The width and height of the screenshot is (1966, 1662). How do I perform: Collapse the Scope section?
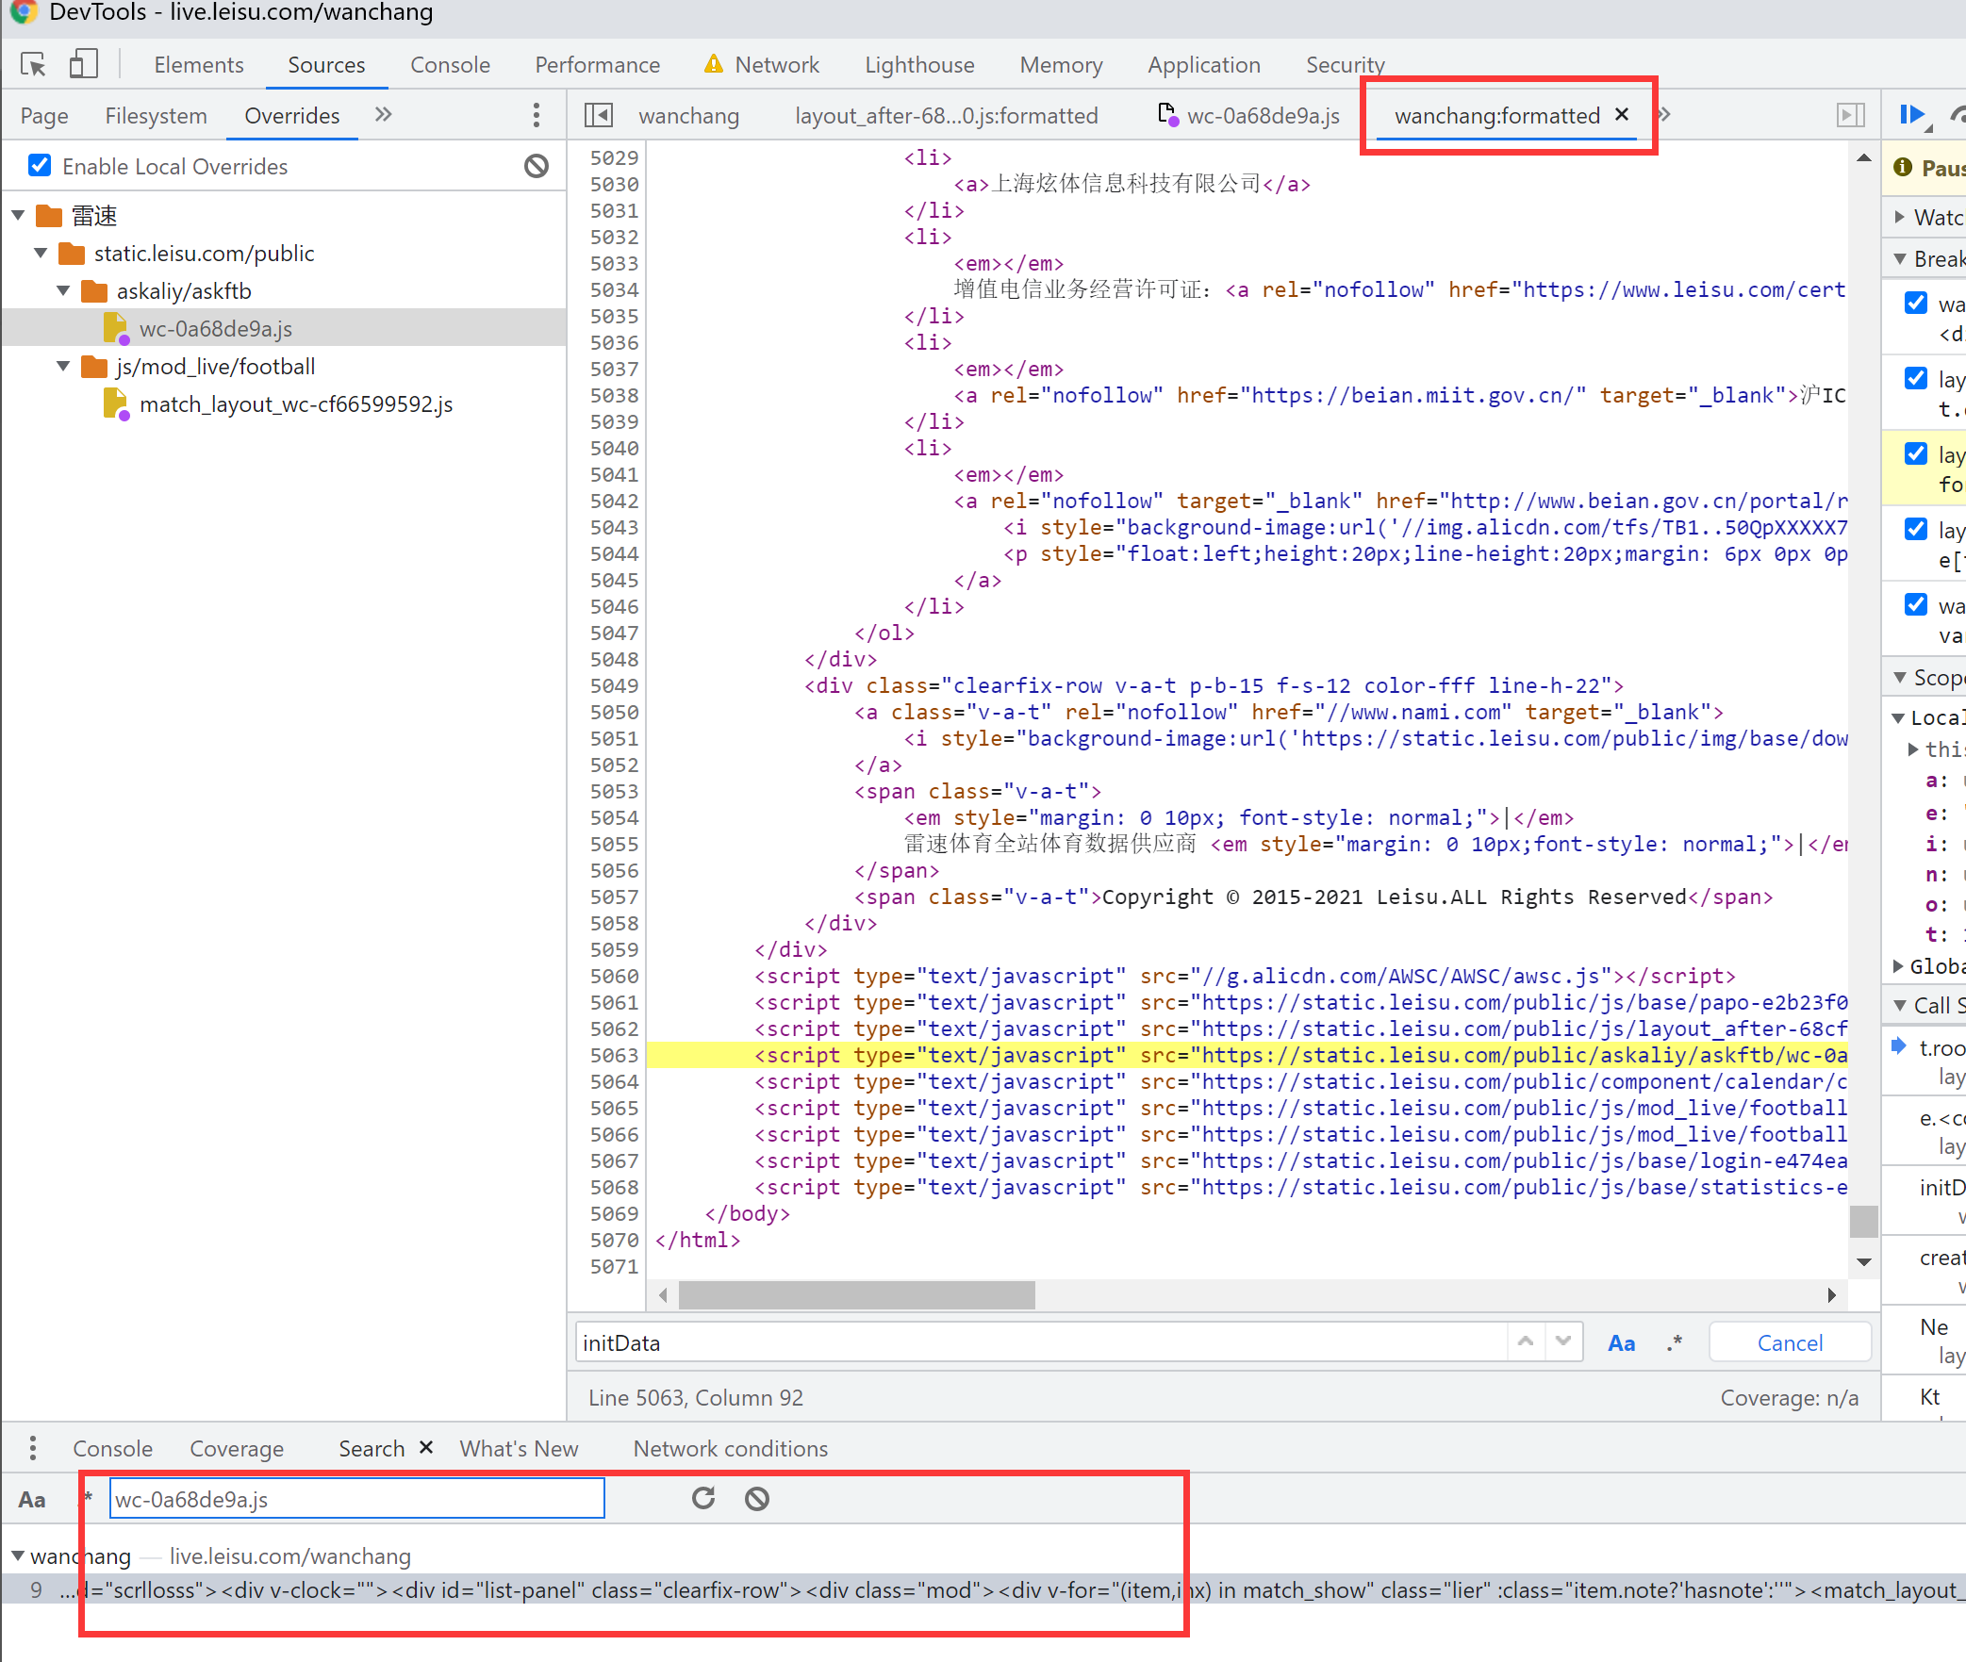[x=1900, y=677]
